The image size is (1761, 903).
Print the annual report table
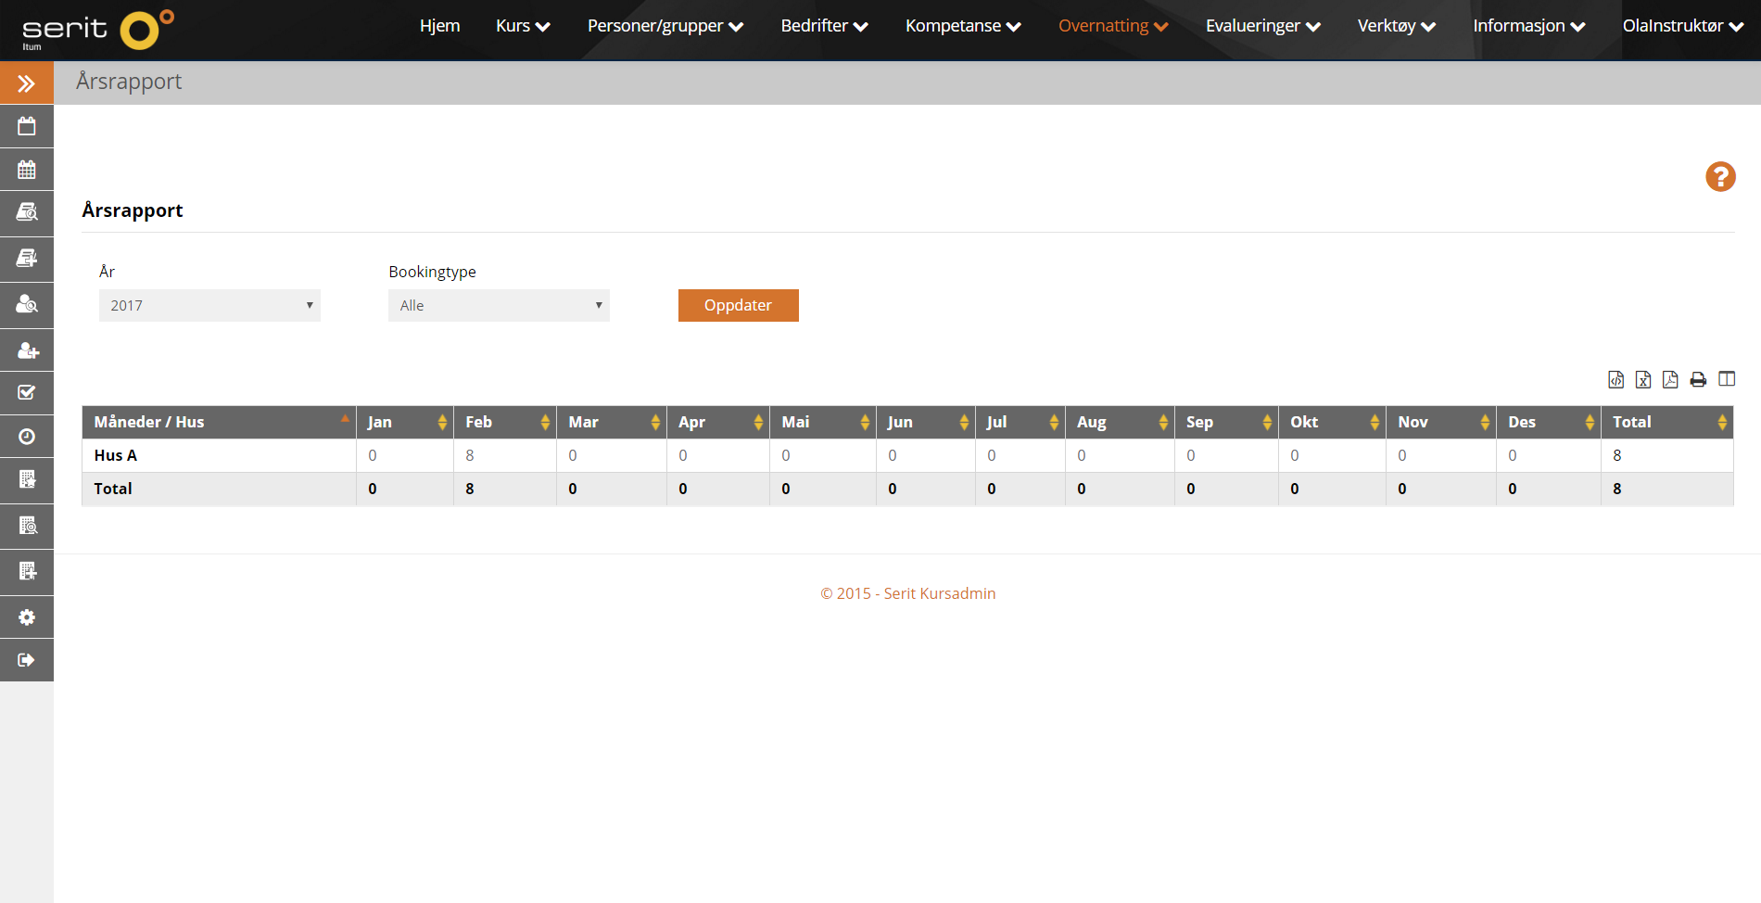(x=1698, y=379)
